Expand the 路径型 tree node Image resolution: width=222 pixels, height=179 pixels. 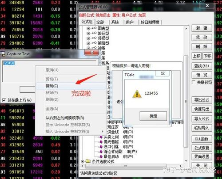(x=88, y=34)
